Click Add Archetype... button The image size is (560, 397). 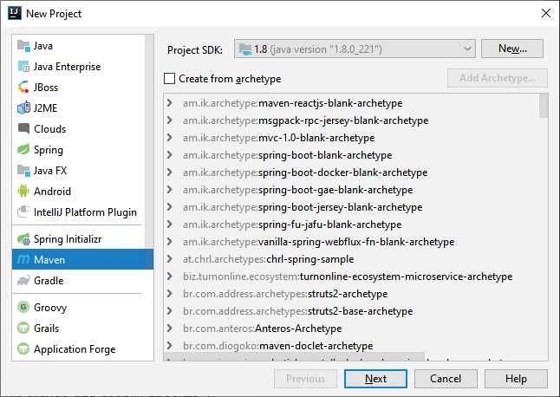pyautogui.click(x=497, y=78)
